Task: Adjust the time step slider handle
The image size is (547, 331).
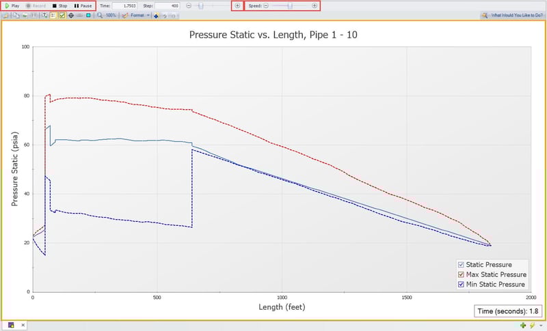Action: (x=201, y=5)
